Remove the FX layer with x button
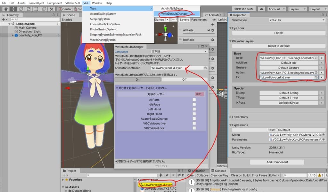Viewport: 328px width, 192px height. (x=322, y=77)
